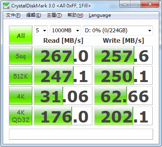Run all benchmarks with All button
The height and width of the screenshot is (147, 162).
click(21, 35)
